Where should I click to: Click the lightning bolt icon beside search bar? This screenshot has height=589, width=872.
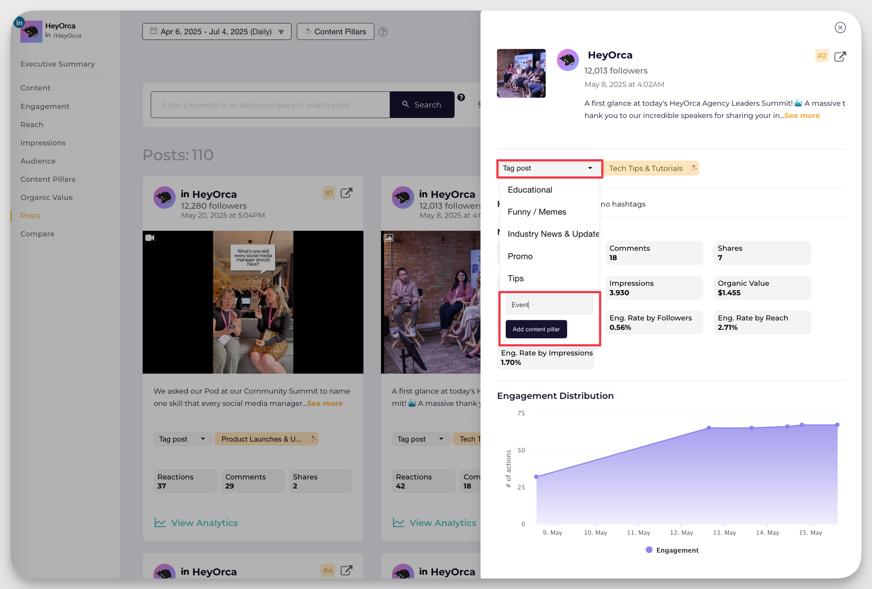479,105
